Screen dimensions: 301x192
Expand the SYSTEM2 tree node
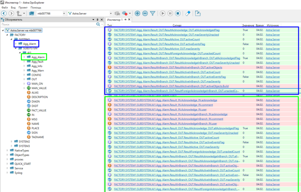[11, 141]
